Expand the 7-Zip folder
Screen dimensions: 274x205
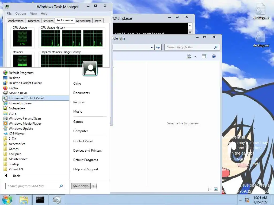[13, 139]
